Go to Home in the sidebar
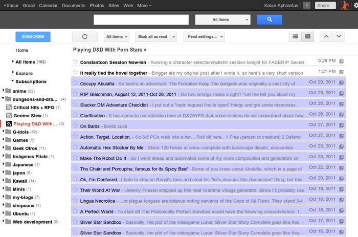This screenshot has width=358, height=237. pos(21,50)
